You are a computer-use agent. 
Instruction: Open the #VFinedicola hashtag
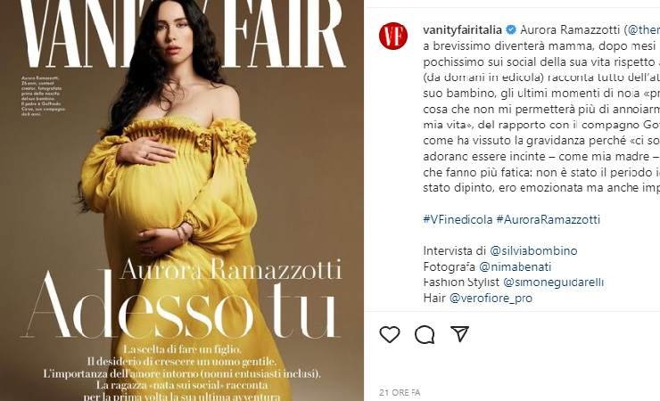(x=458, y=219)
